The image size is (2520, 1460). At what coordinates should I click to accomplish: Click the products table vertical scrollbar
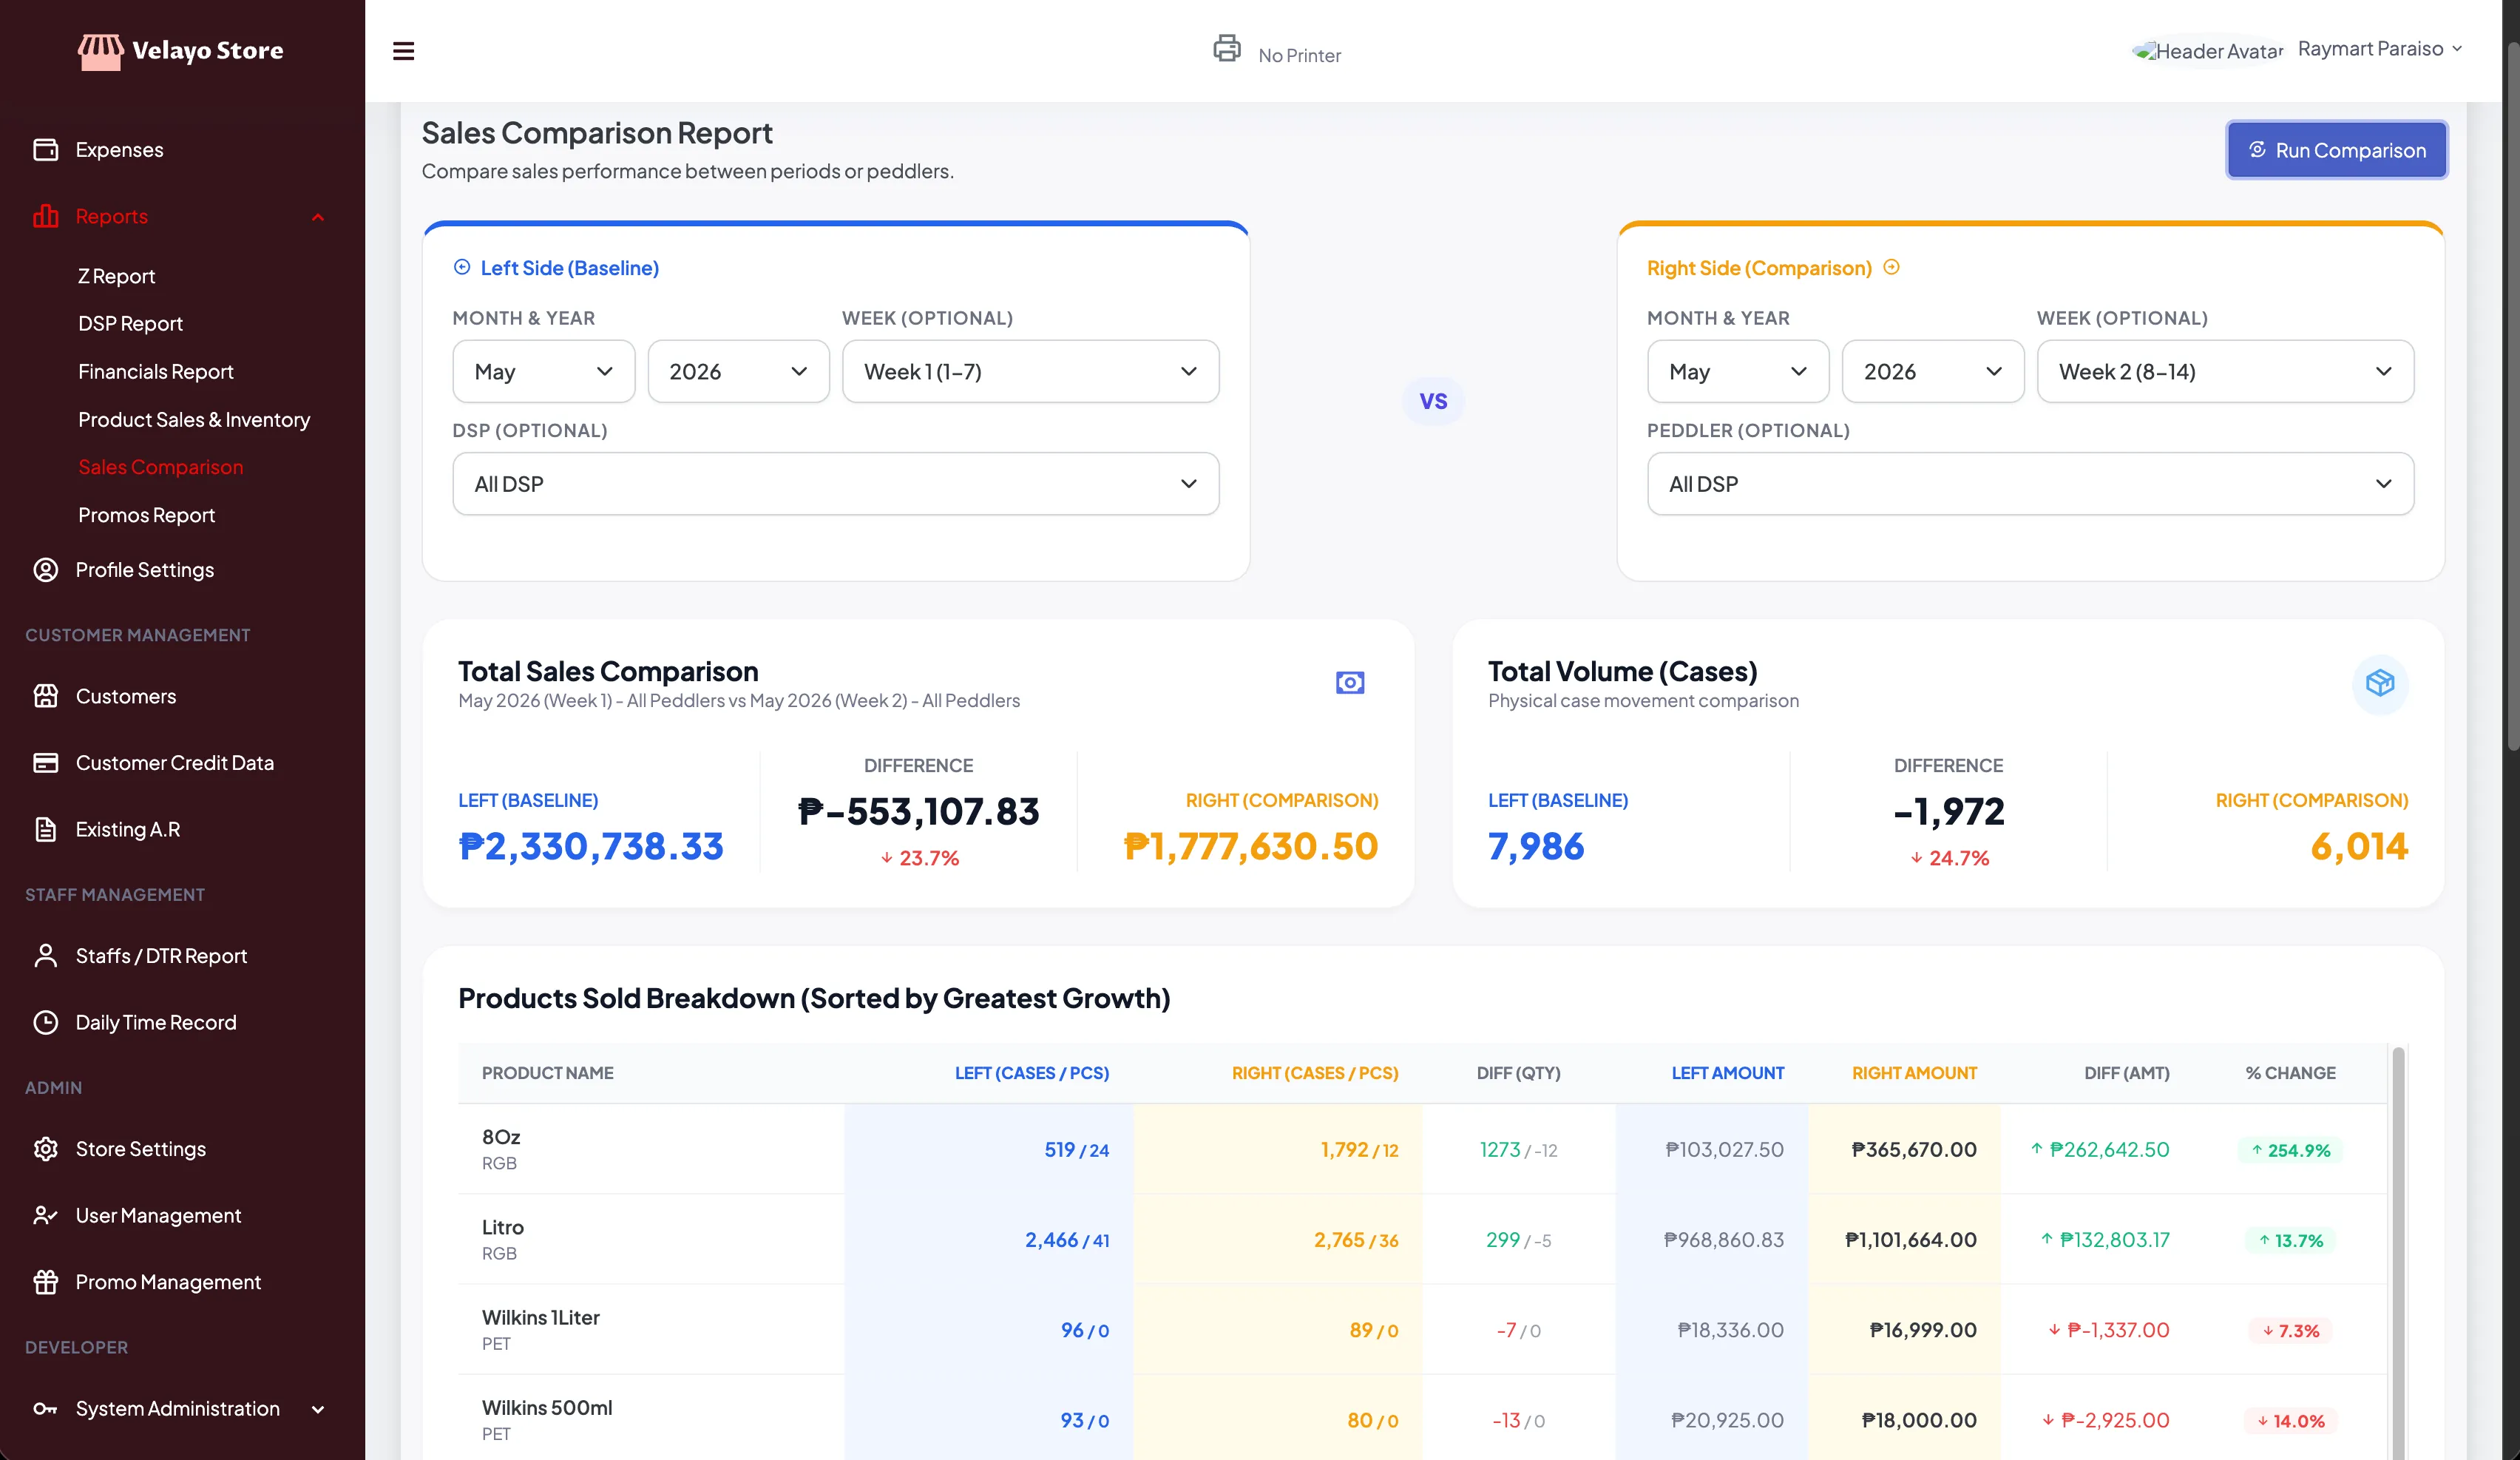pos(2397,1253)
